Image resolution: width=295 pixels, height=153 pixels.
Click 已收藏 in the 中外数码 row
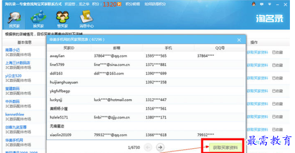(278, 104)
